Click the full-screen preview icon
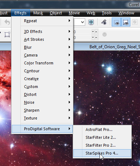140x166 pixels. (x=91, y=22)
